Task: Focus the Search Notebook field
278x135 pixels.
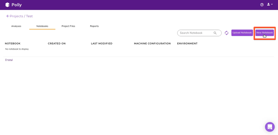Action: pyautogui.click(x=199, y=33)
